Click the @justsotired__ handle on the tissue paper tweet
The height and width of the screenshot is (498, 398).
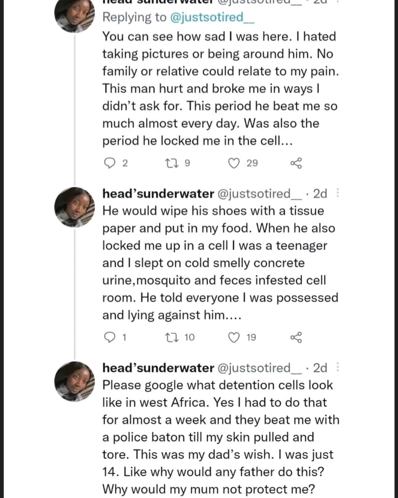pyautogui.click(x=261, y=194)
